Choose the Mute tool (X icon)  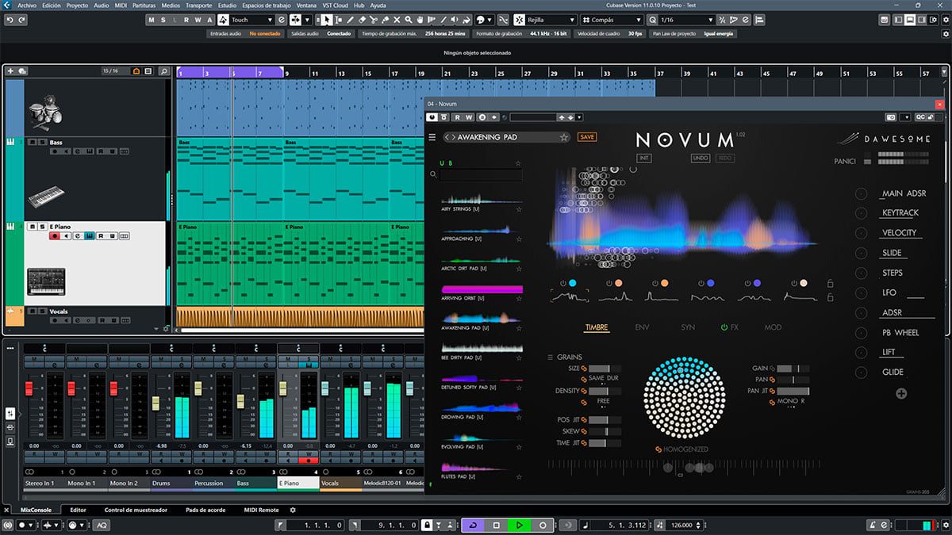[x=397, y=19]
